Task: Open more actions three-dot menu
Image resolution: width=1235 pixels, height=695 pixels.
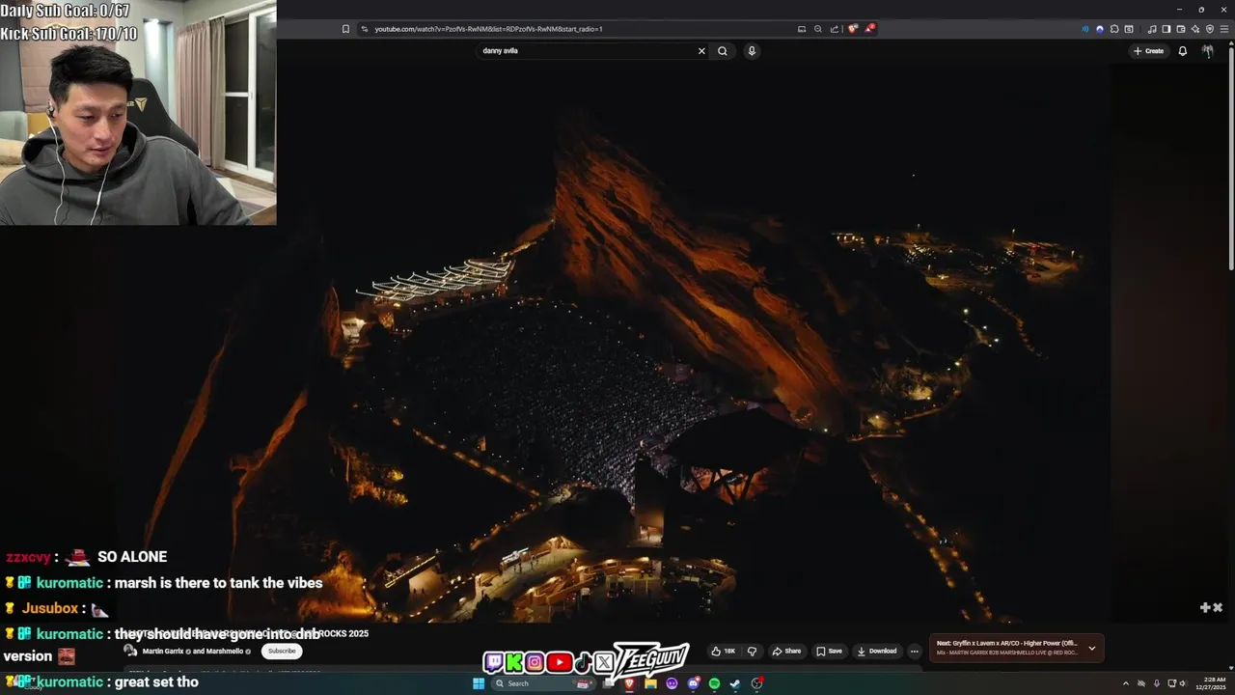Action: (x=915, y=651)
